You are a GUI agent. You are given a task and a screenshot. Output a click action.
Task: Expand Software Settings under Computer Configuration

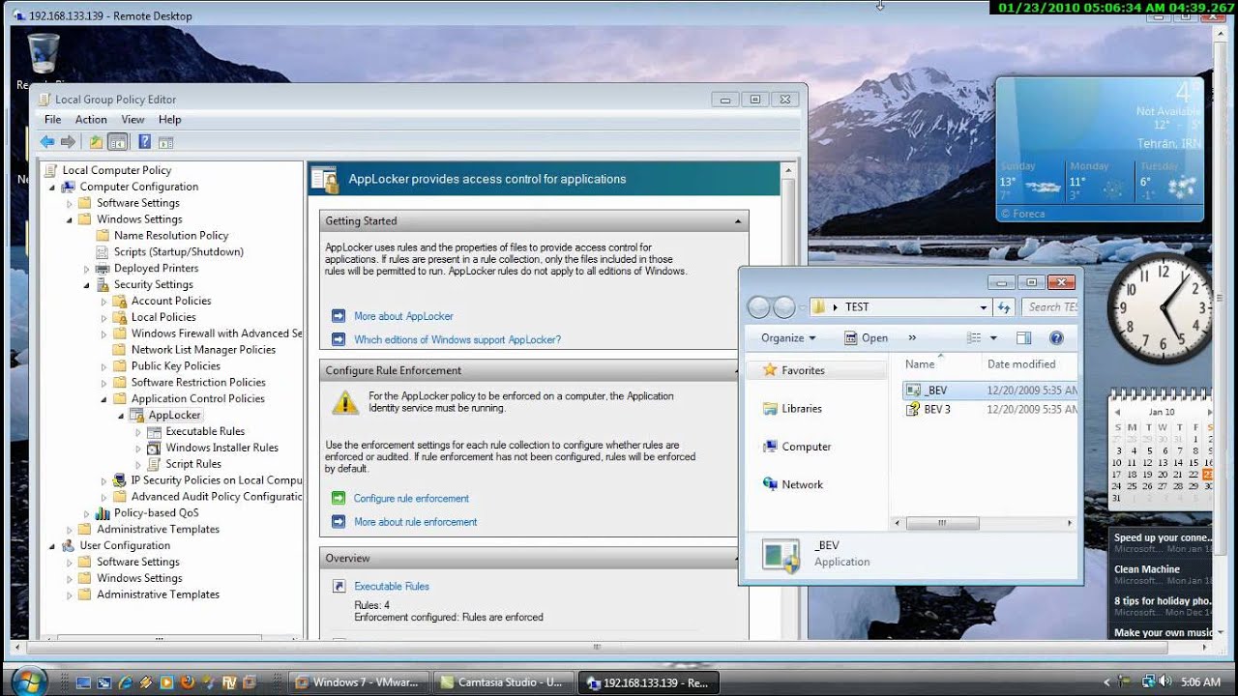[70, 203]
